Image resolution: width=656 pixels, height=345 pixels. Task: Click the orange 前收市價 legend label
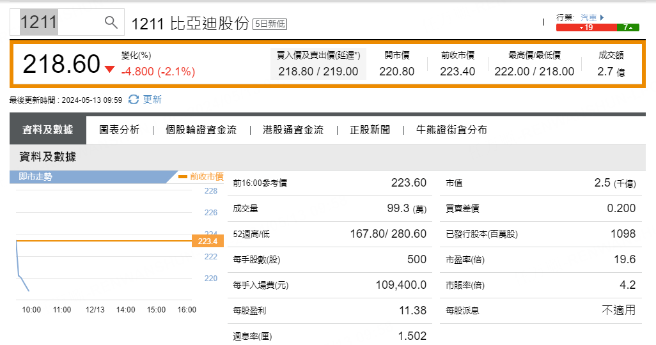(207, 176)
